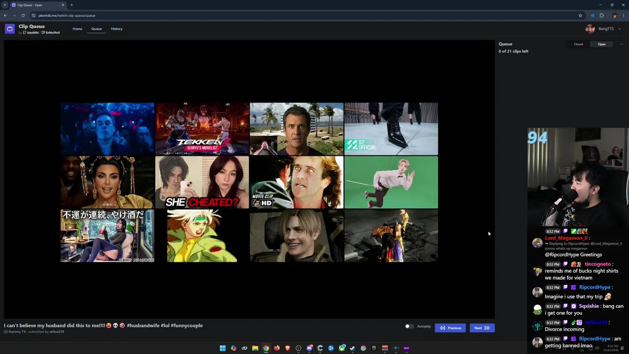Select the blond man in car thumbnail
This screenshot has height=354, width=629.
[296, 236]
